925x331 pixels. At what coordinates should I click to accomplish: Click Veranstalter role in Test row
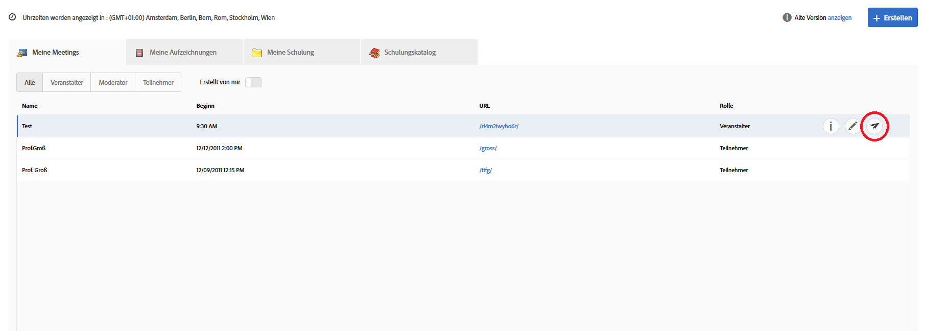click(734, 126)
